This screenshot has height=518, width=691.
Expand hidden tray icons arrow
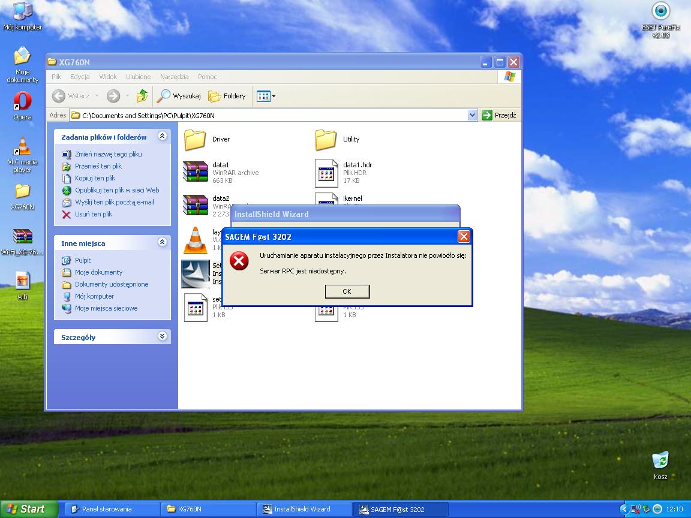tap(624, 509)
